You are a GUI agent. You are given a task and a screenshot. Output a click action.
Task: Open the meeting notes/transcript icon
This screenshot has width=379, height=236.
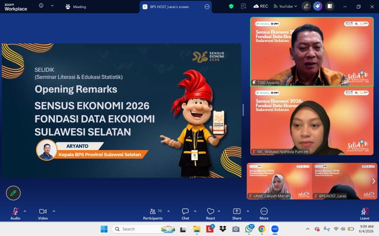coord(244,6)
